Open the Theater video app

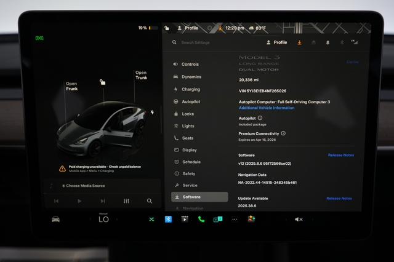click(185, 219)
